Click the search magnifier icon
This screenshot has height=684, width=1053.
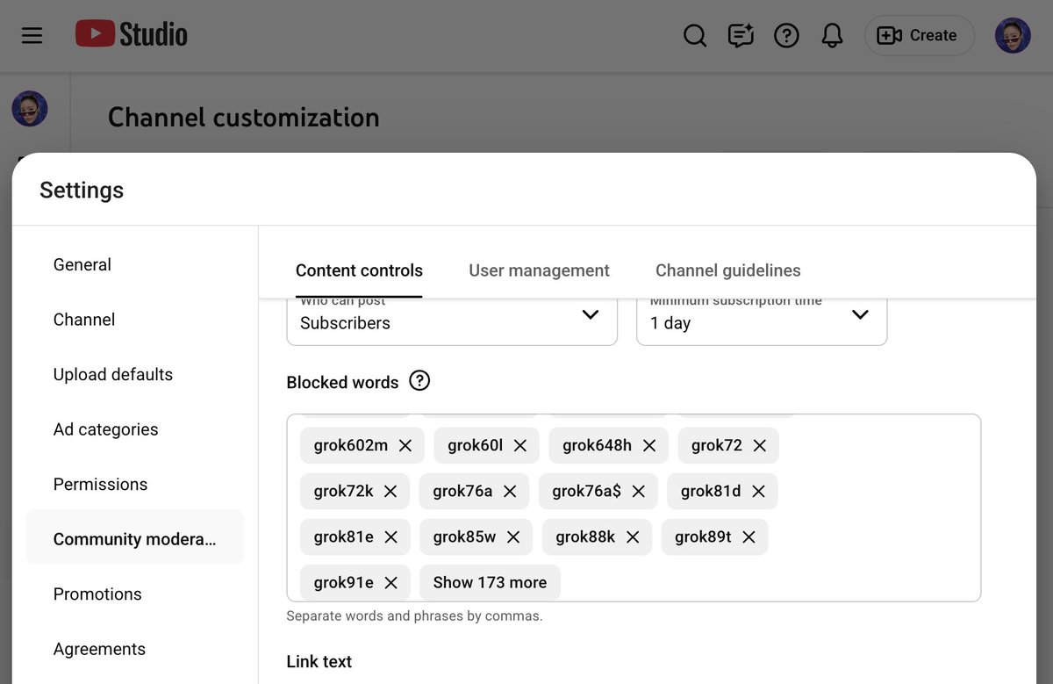[695, 36]
